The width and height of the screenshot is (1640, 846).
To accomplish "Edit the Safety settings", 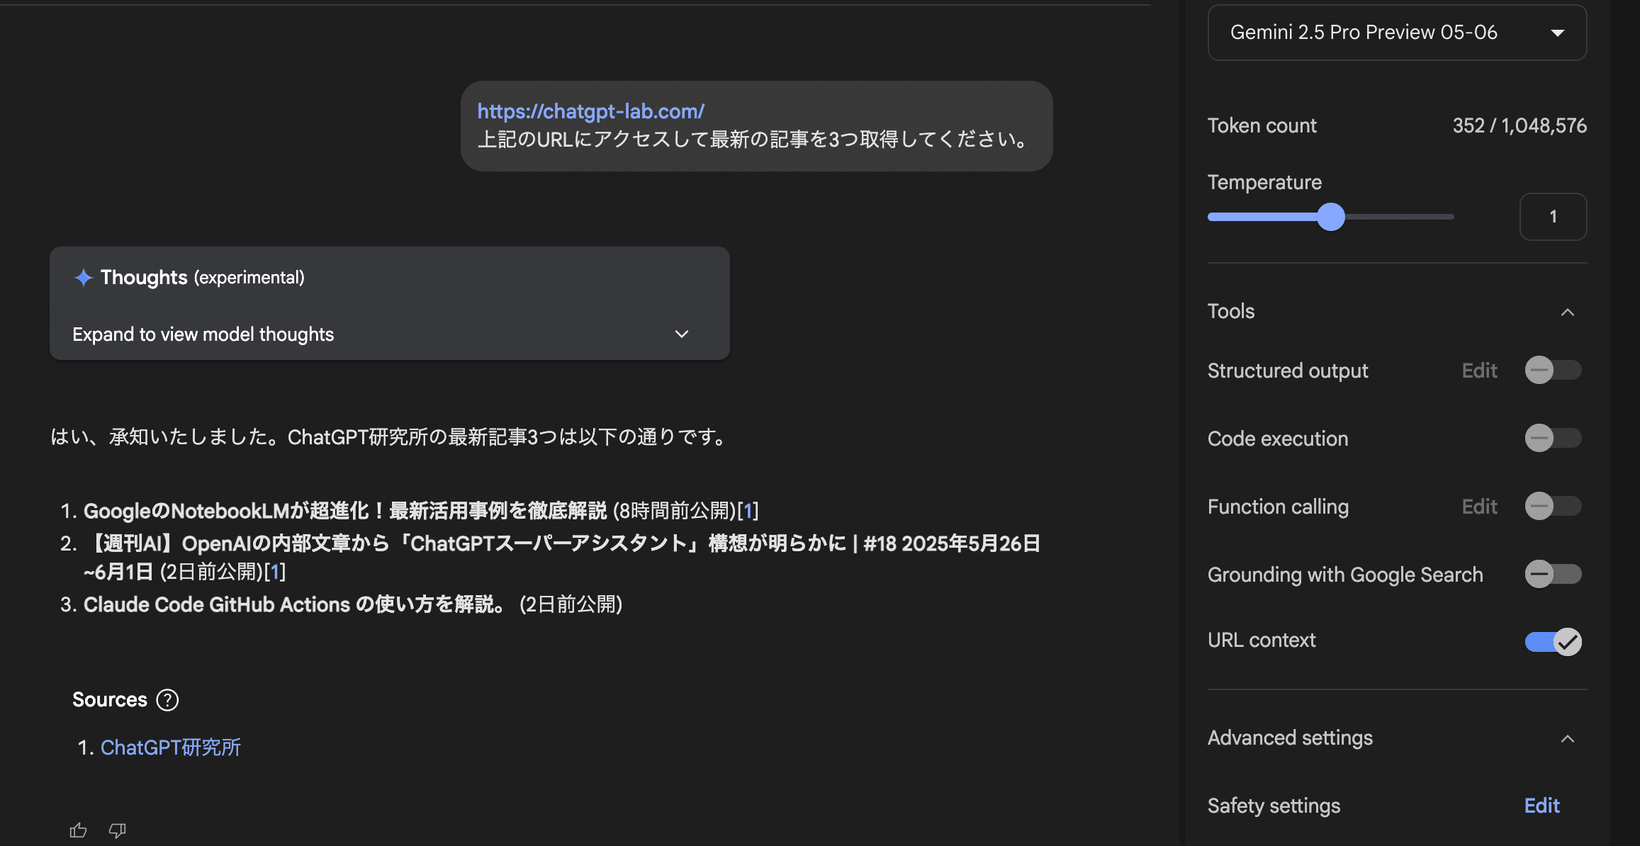I will pyautogui.click(x=1541, y=806).
